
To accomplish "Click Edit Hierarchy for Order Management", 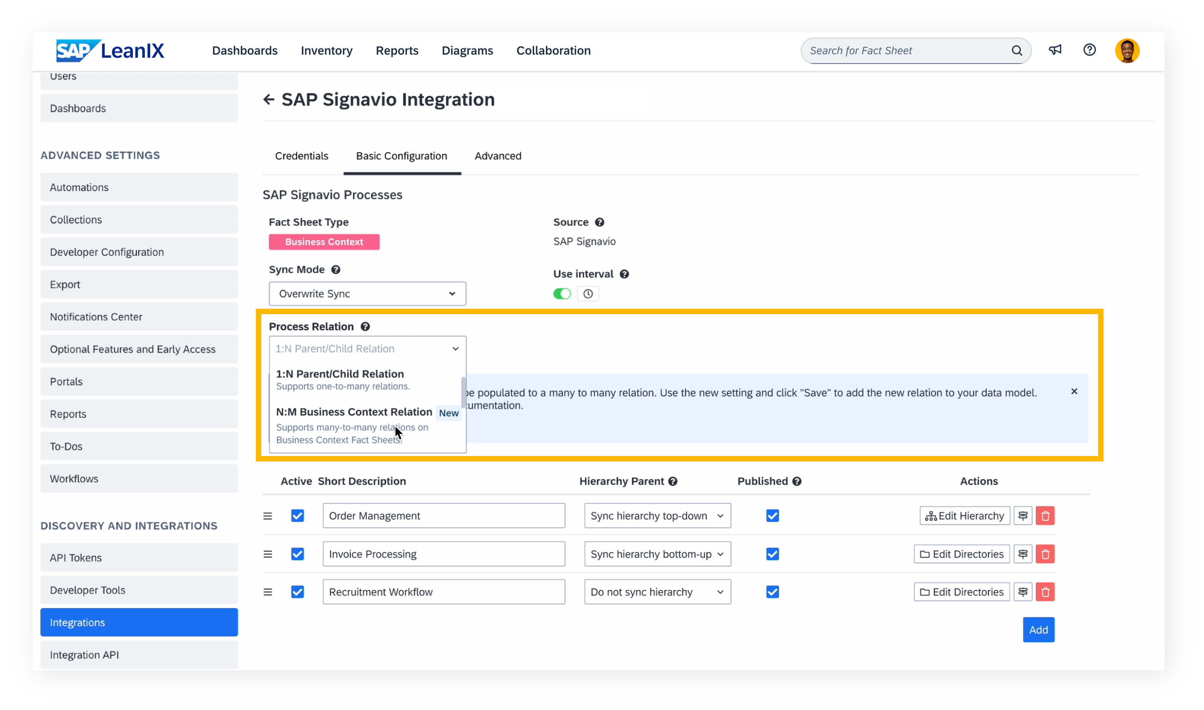I will point(964,516).
